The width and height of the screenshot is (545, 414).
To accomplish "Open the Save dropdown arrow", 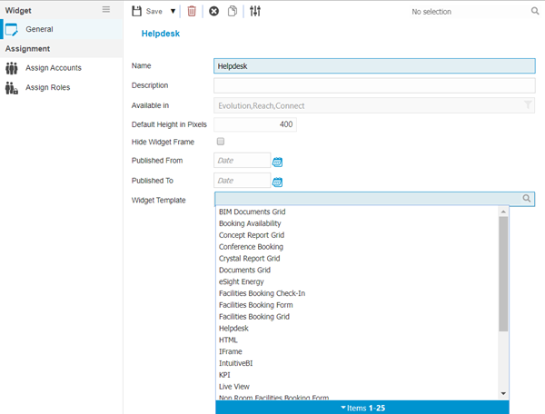I will [171, 12].
